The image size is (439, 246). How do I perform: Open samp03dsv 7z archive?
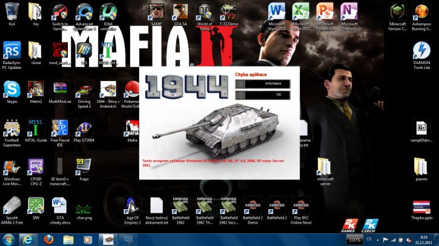point(421,129)
